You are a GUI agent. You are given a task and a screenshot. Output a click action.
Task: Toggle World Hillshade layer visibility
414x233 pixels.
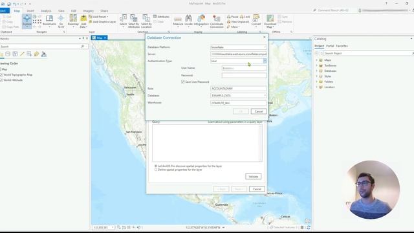(x=1, y=80)
